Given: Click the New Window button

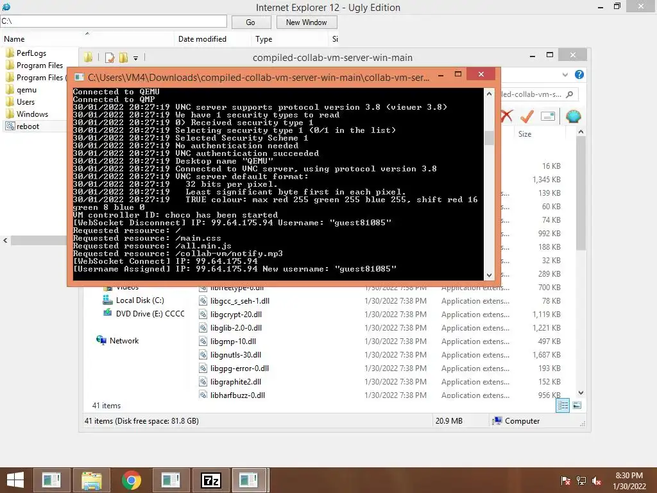Looking at the screenshot, I should click(306, 22).
